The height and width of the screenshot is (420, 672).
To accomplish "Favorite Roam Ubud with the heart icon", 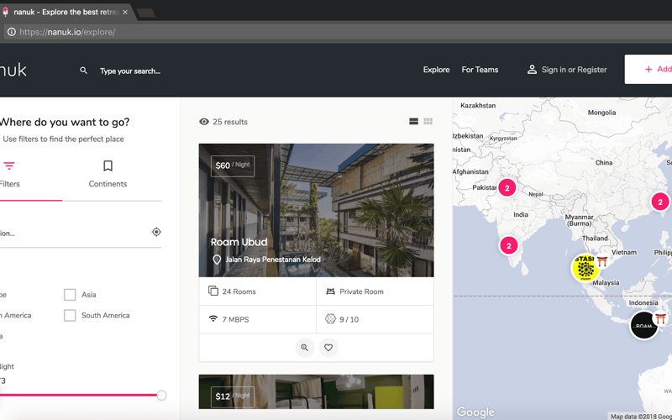I will [328, 348].
